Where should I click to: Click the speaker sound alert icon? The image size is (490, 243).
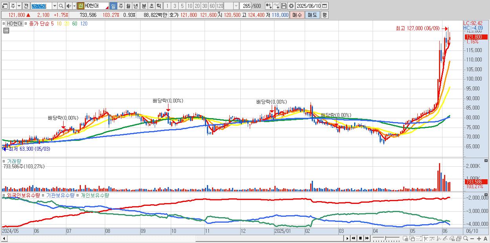[68, 6]
